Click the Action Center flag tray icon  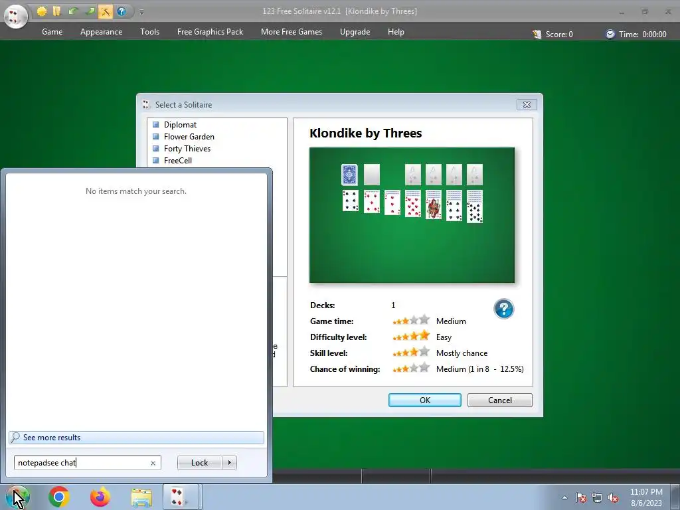coord(581,497)
